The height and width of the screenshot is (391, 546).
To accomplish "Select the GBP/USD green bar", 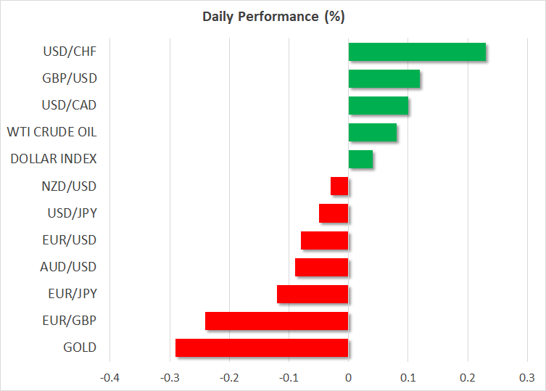I will 384,78.
